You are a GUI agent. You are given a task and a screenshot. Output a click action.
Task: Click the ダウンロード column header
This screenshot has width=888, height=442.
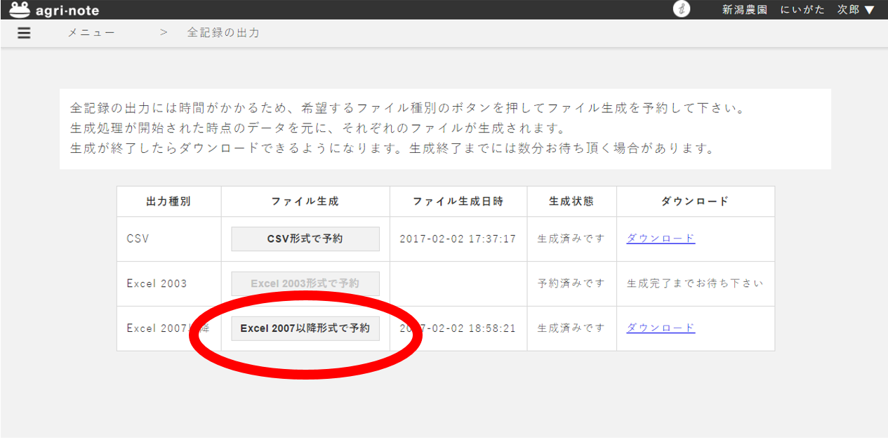[695, 201]
